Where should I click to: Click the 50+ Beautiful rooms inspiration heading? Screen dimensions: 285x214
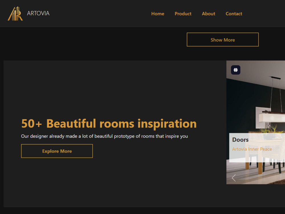coord(109,124)
